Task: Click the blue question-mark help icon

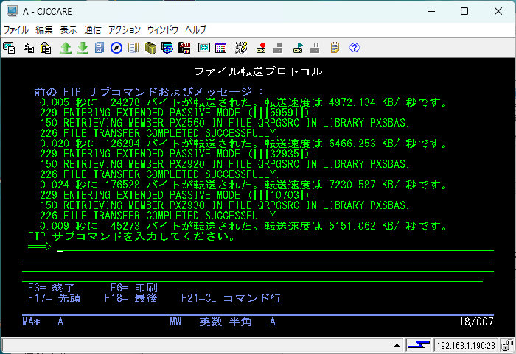Action: [355, 48]
